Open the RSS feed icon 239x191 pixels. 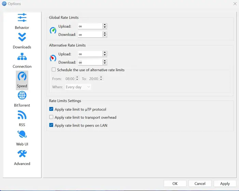point(22,115)
